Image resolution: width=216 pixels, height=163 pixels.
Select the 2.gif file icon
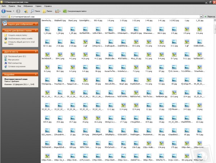(x=85, y=42)
